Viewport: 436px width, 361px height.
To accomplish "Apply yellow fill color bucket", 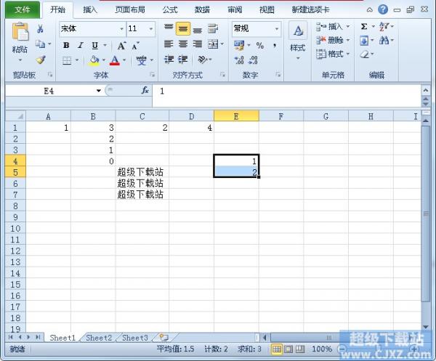I will click(x=94, y=60).
